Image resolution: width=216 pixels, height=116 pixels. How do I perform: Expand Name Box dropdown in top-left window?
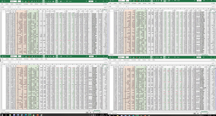click(x=8, y=7)
